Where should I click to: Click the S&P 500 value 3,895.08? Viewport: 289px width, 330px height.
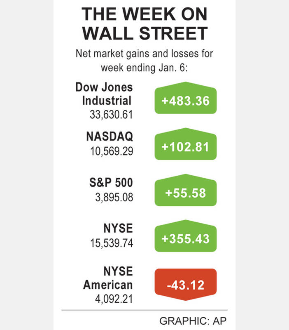click(x=114, y=198)
